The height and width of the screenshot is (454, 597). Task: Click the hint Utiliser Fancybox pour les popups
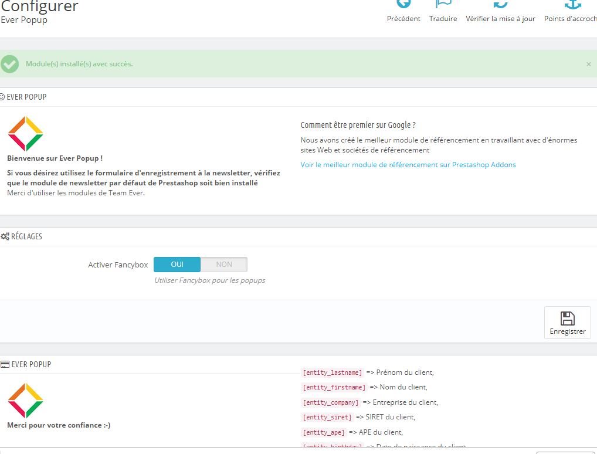[x=210, y=280]
